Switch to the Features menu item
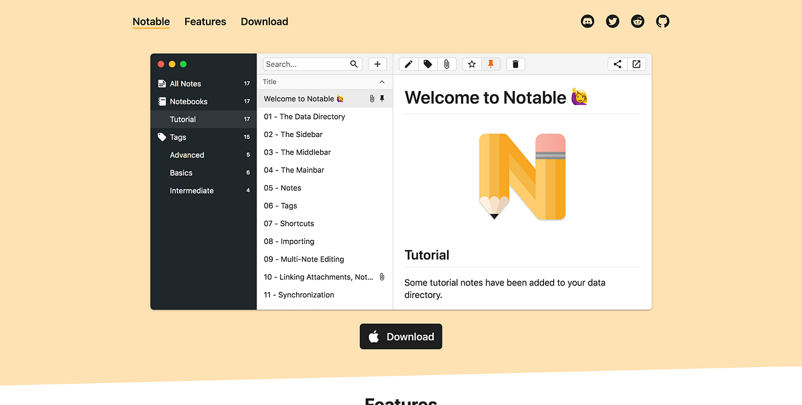Viewport: 802px width, 405px height. tap(205, 21)
